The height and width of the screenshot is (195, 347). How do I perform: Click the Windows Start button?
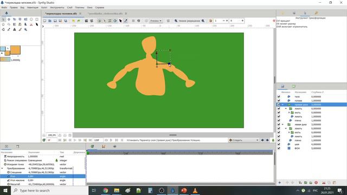tap(5, 190)
